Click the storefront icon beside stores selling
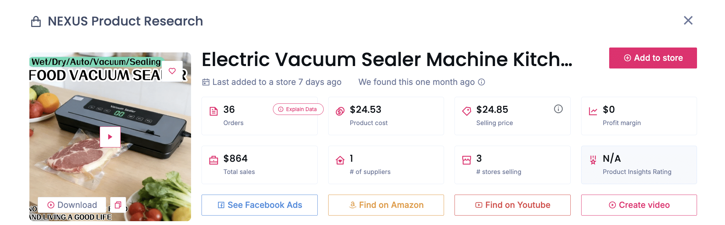 [466, 160]
